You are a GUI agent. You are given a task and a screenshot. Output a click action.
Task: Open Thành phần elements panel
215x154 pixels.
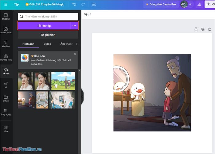(x=6, y=30)
